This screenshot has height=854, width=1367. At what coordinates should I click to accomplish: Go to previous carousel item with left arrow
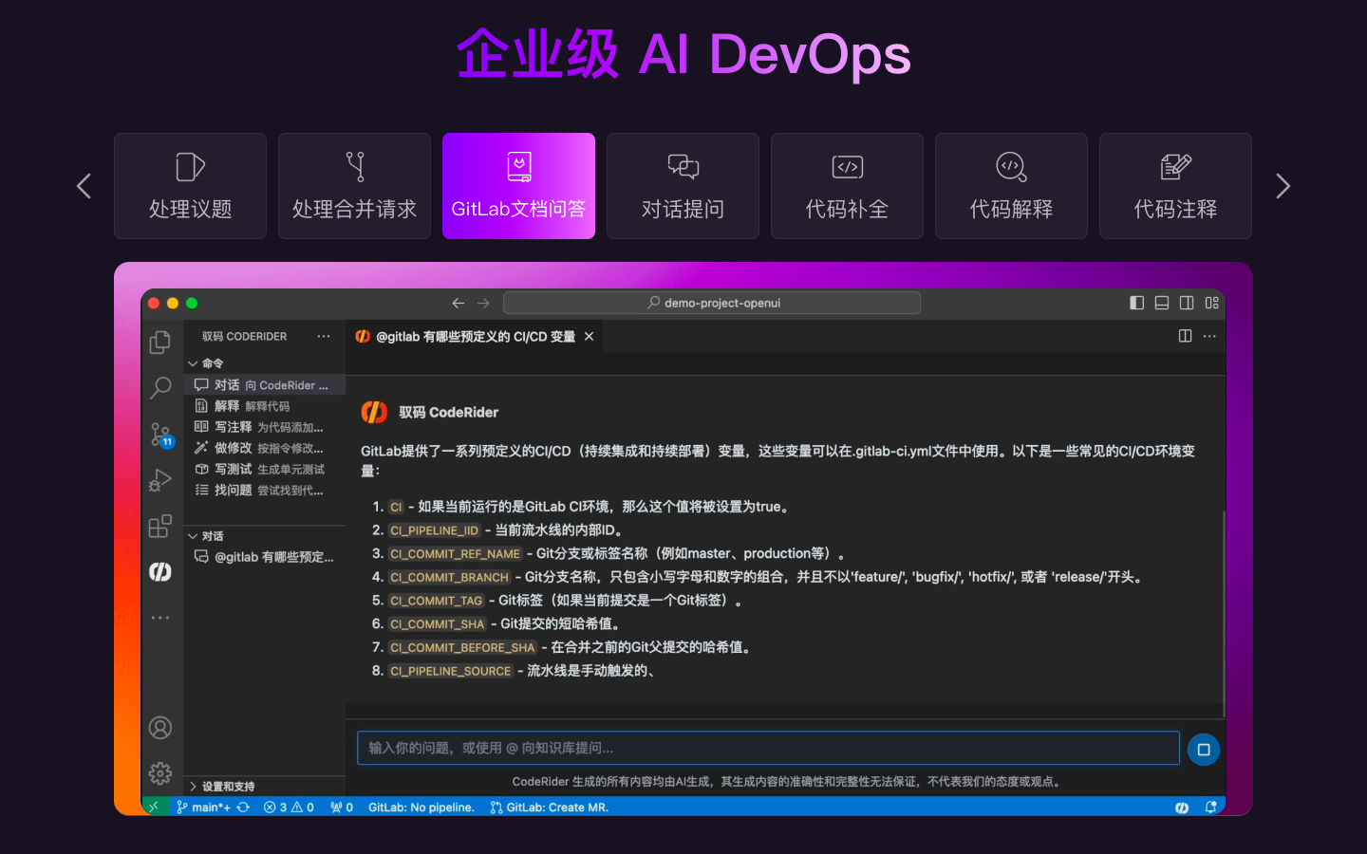coord(84,186)
